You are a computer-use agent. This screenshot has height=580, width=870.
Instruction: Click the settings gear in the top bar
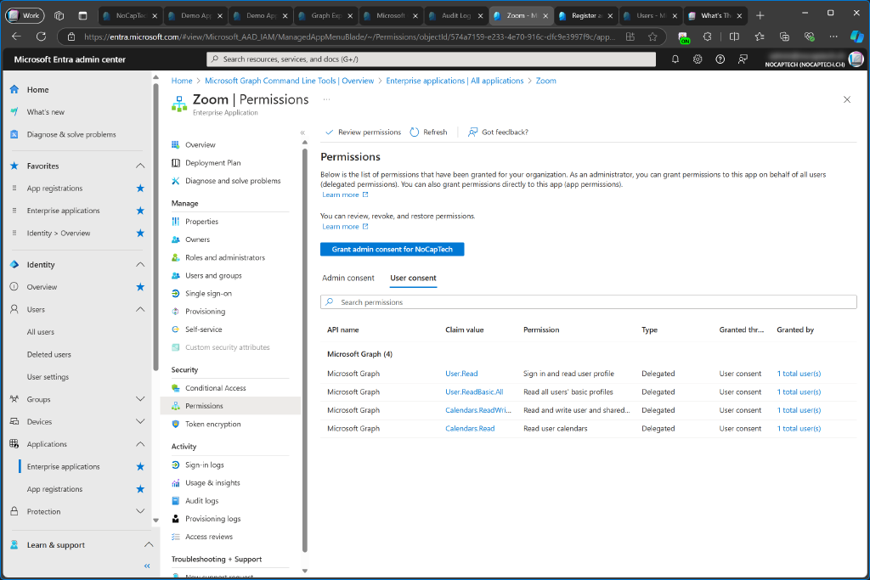[x=697, y=59]
